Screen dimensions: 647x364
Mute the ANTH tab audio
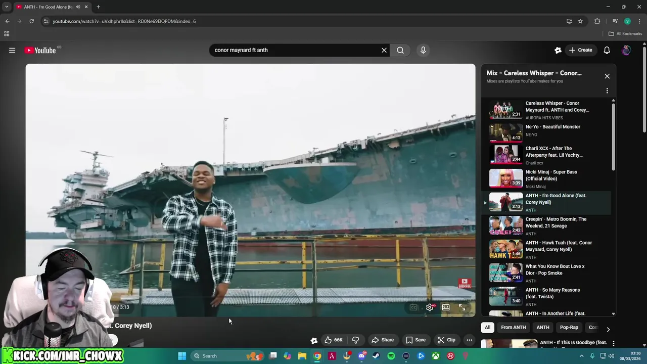point(78,7)
